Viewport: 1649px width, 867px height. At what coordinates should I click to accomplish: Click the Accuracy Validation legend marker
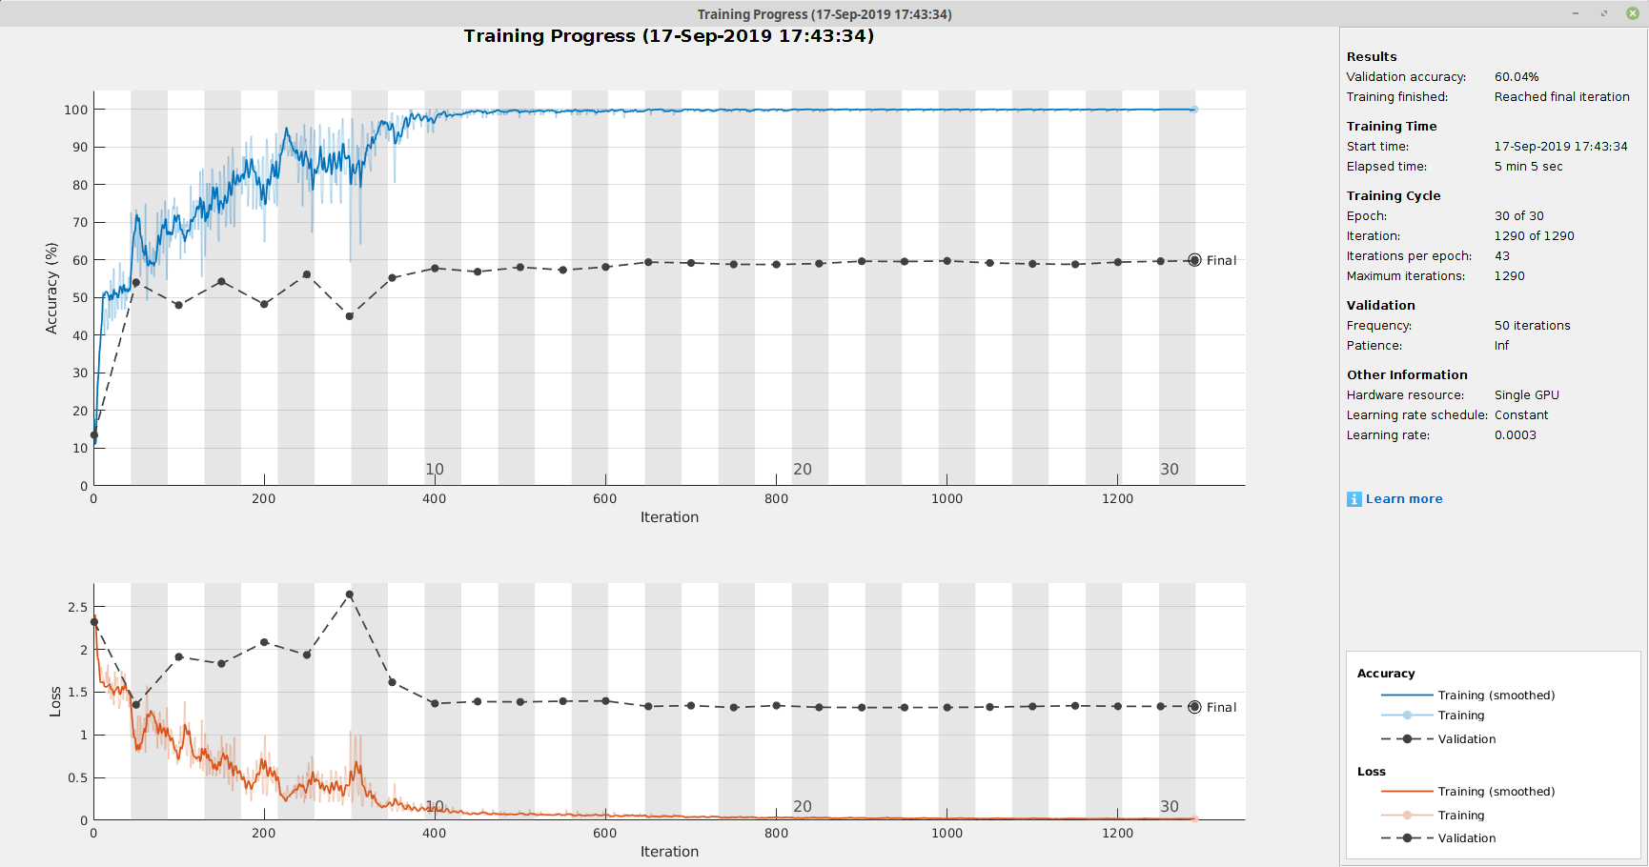click(x=1407, y=738)
